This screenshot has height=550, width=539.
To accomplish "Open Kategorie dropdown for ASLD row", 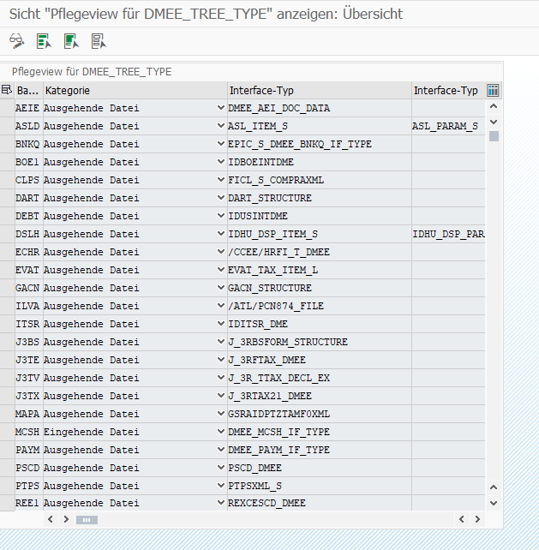I will point(221,126).
